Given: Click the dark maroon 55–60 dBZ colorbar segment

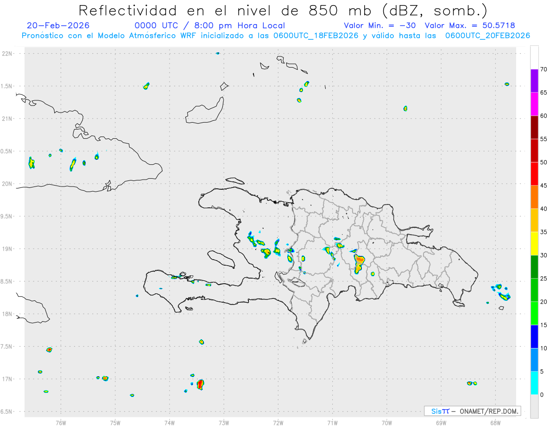Looking at the screenshot, I should 534,127.
